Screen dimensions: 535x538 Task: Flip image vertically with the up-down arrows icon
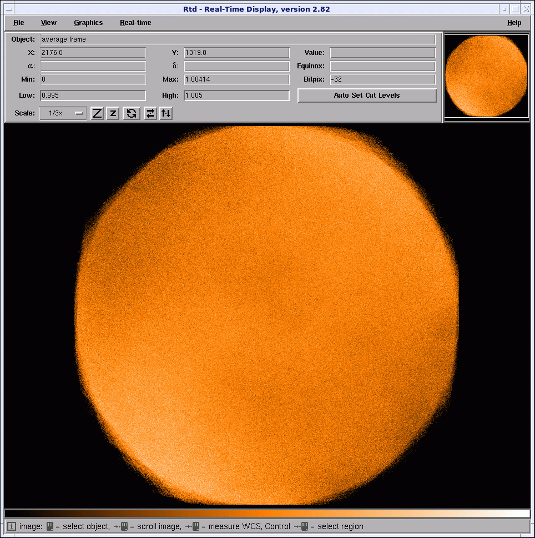pyautogui.click(x=166, y=113)
